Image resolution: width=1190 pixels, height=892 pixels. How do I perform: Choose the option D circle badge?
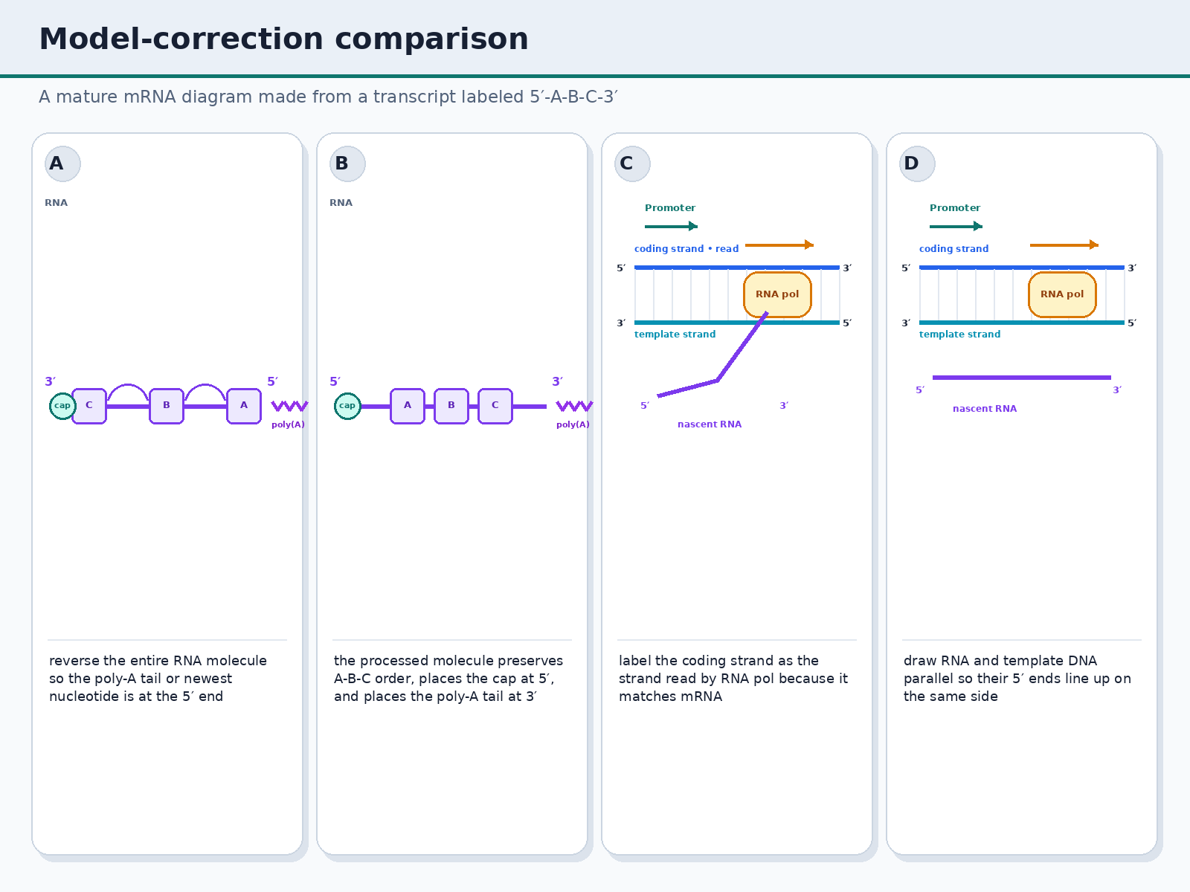[x=917, y=164]
